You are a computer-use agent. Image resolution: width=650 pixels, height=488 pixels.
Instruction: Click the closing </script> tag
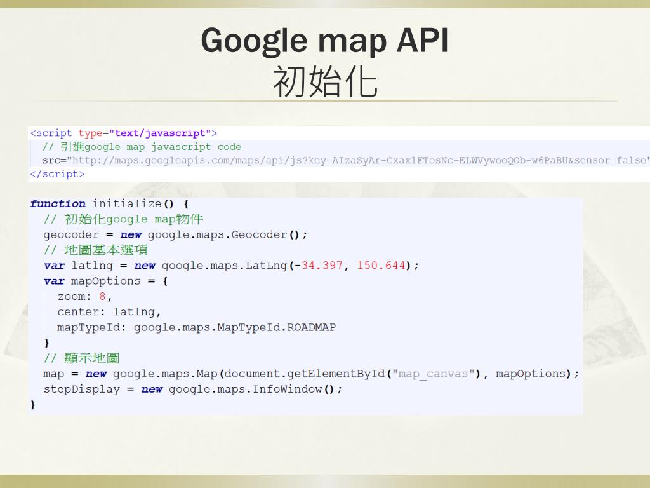click(57, 174)
